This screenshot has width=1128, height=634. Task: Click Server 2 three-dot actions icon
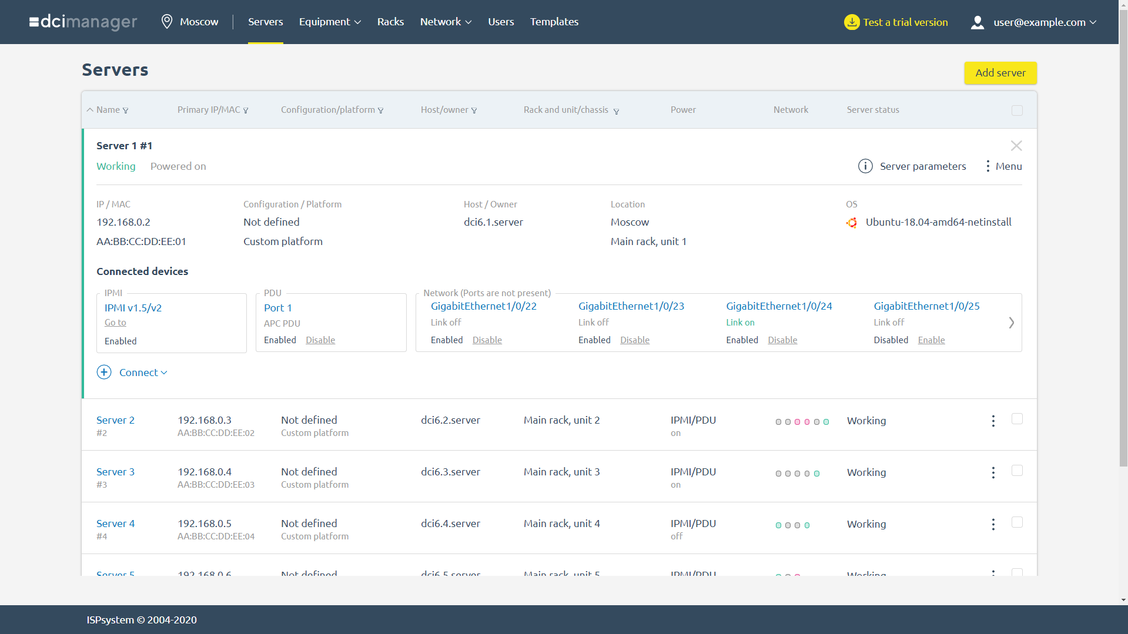993,421
